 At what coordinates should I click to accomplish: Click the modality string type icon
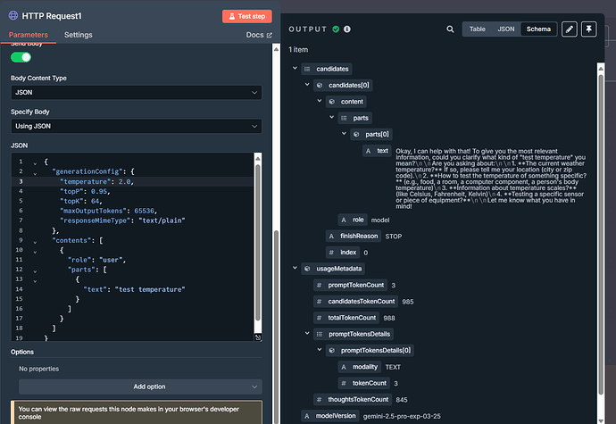click(x=344, y=367)
